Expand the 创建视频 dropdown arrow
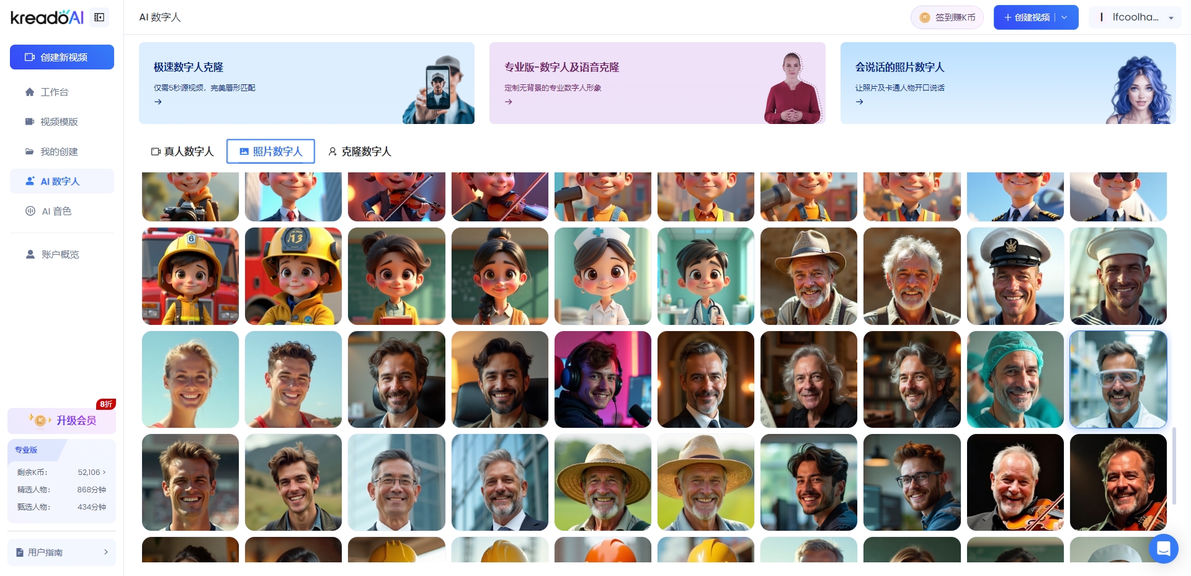This screenshot has width=1191, height=576. [1064, 17]
